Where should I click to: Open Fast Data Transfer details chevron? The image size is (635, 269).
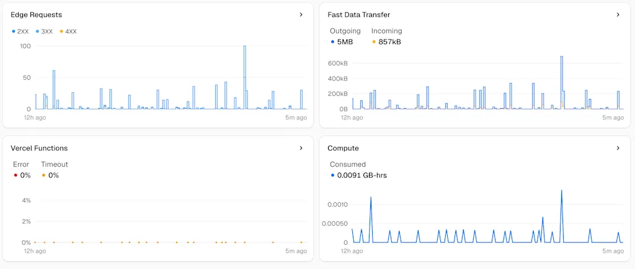618,15
